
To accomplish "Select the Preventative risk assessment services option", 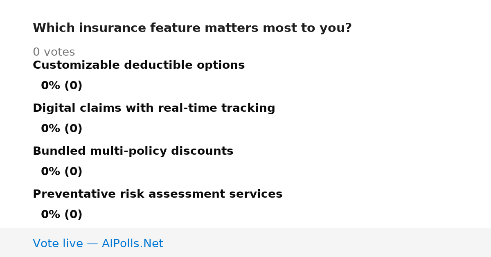I will [x=158, y=194].
